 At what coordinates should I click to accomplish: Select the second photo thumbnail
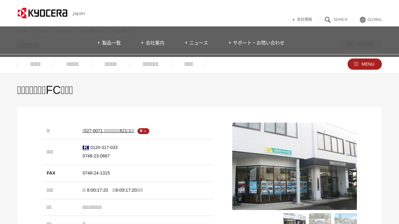click(x=320, y=218)
